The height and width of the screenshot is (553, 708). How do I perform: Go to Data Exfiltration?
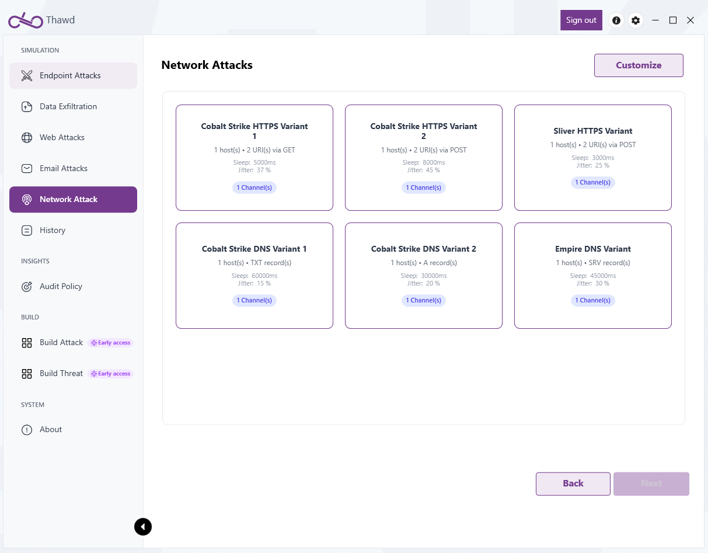[73, 107]
